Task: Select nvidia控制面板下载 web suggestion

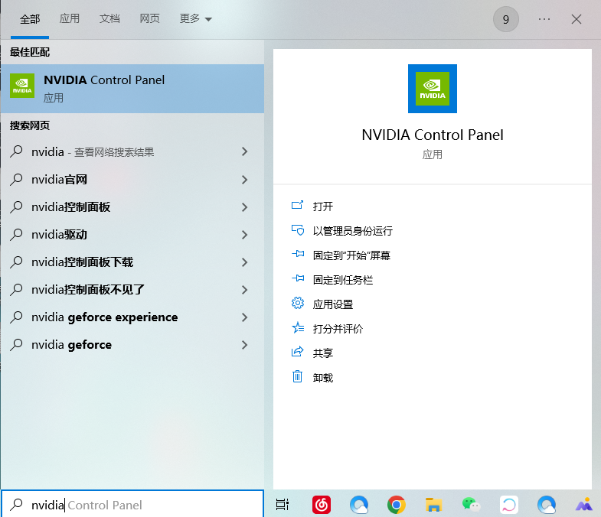Action: pos(82,262)
